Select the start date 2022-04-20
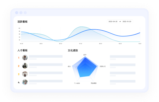The image size is (159, 102). click(x=113, y=22)
